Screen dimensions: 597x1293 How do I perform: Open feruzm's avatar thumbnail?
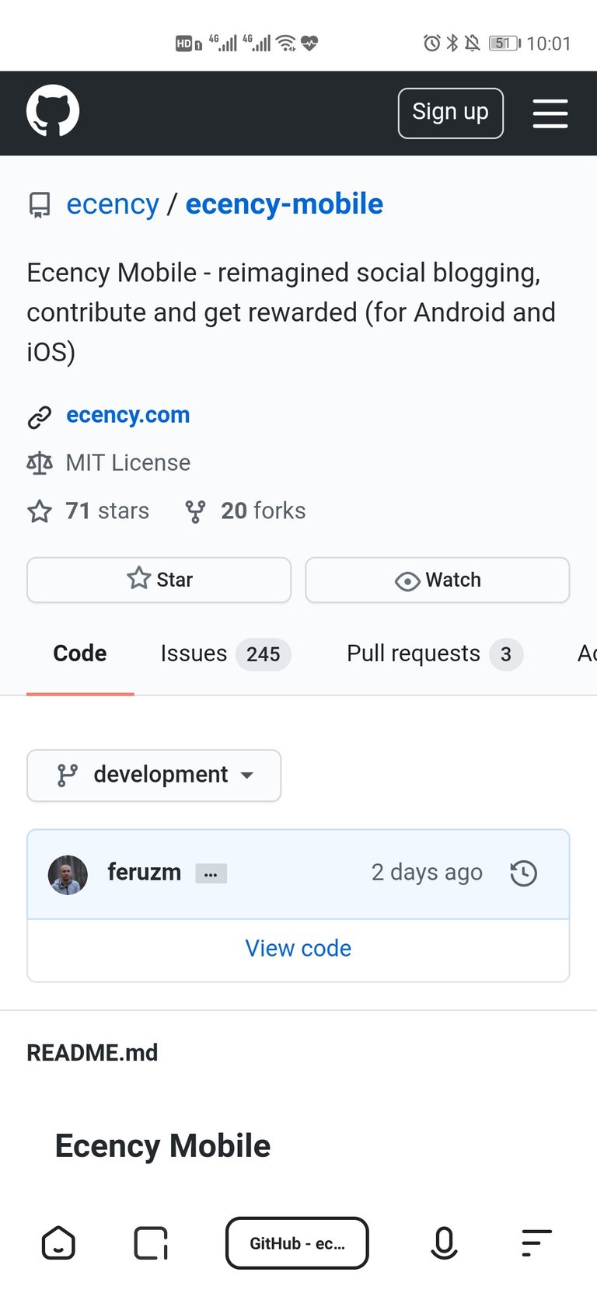68,874
